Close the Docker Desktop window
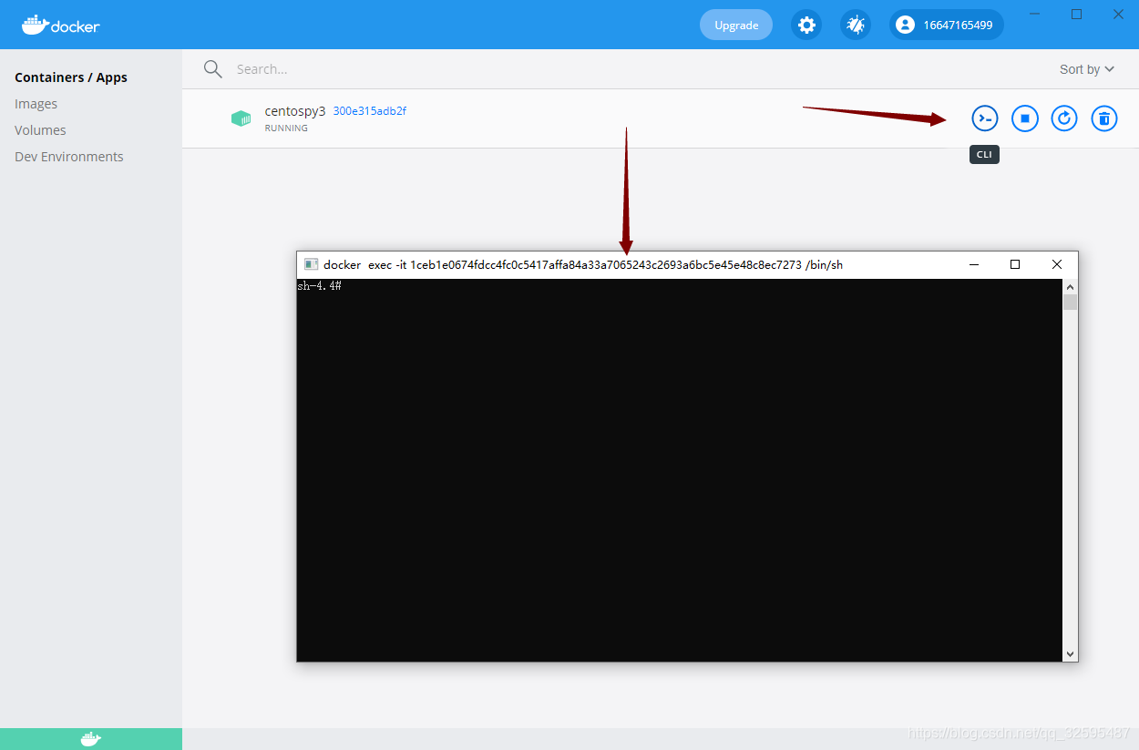 pyautogui.click(x=1118, y=14)
